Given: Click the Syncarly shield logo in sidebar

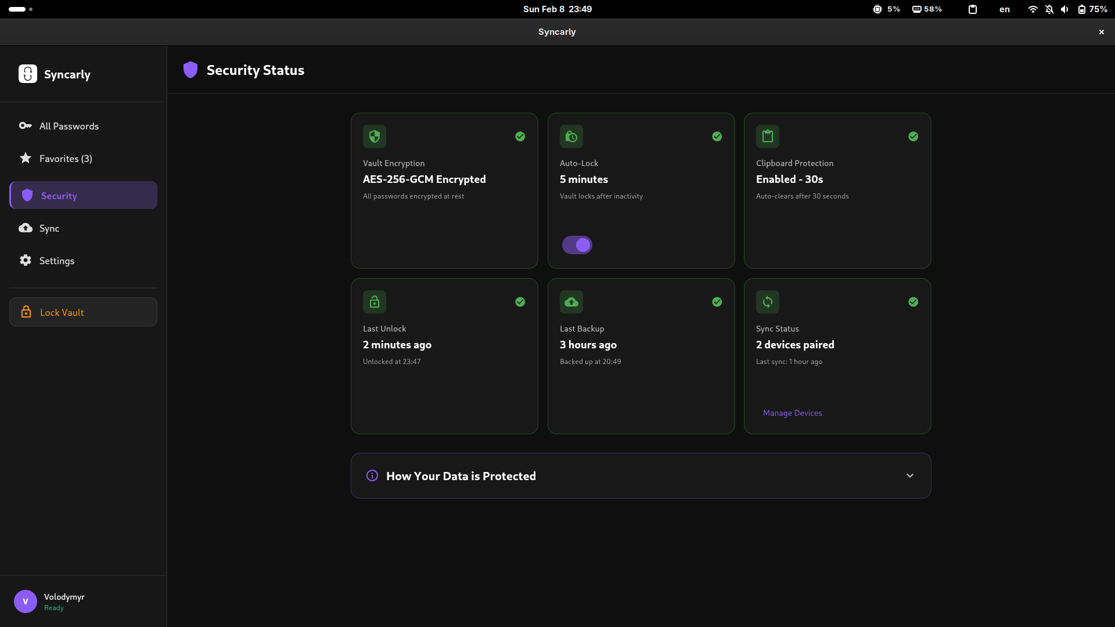Looking at the screenshot, I should (x=28, y=74).
